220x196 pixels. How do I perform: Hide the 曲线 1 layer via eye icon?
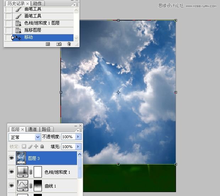11,186
